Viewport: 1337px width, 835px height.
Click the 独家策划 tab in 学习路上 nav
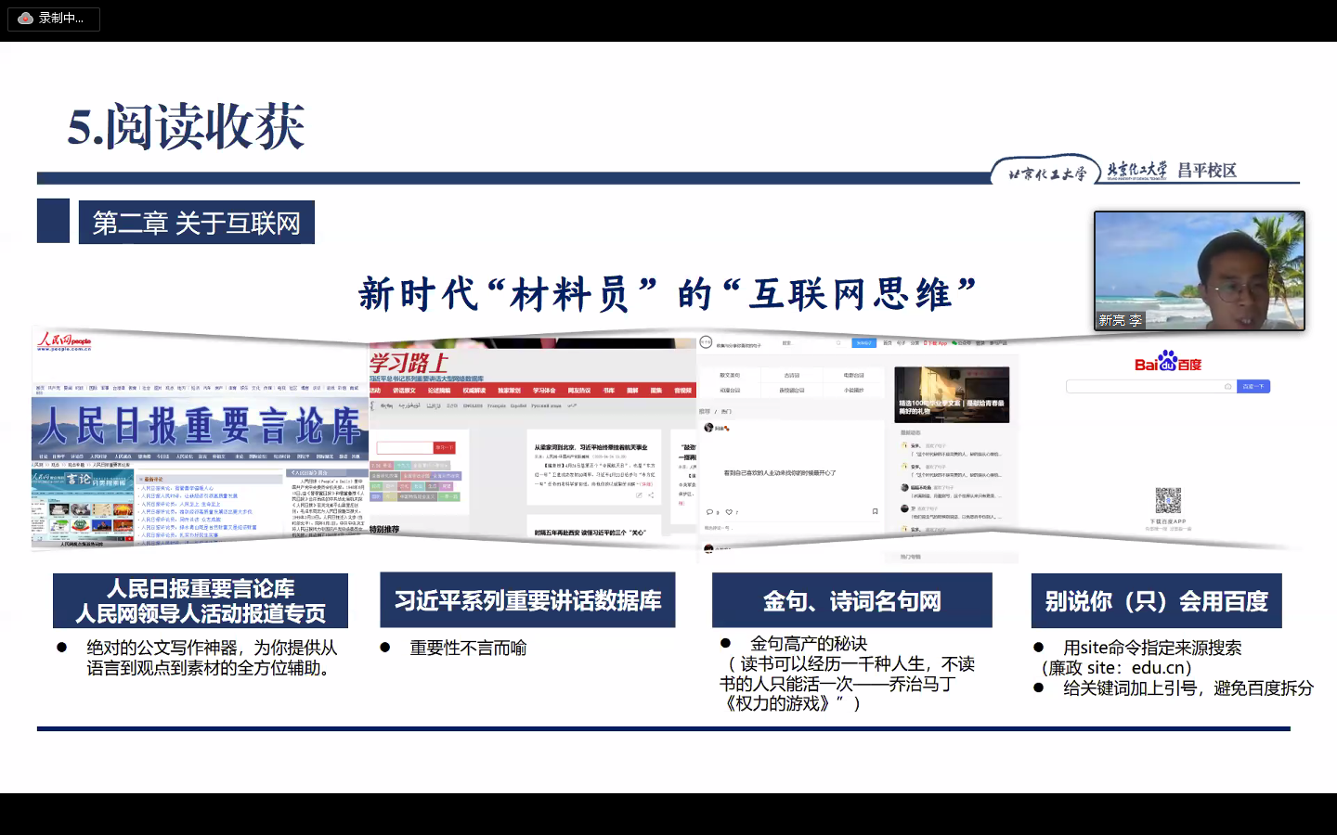point(509,391)
